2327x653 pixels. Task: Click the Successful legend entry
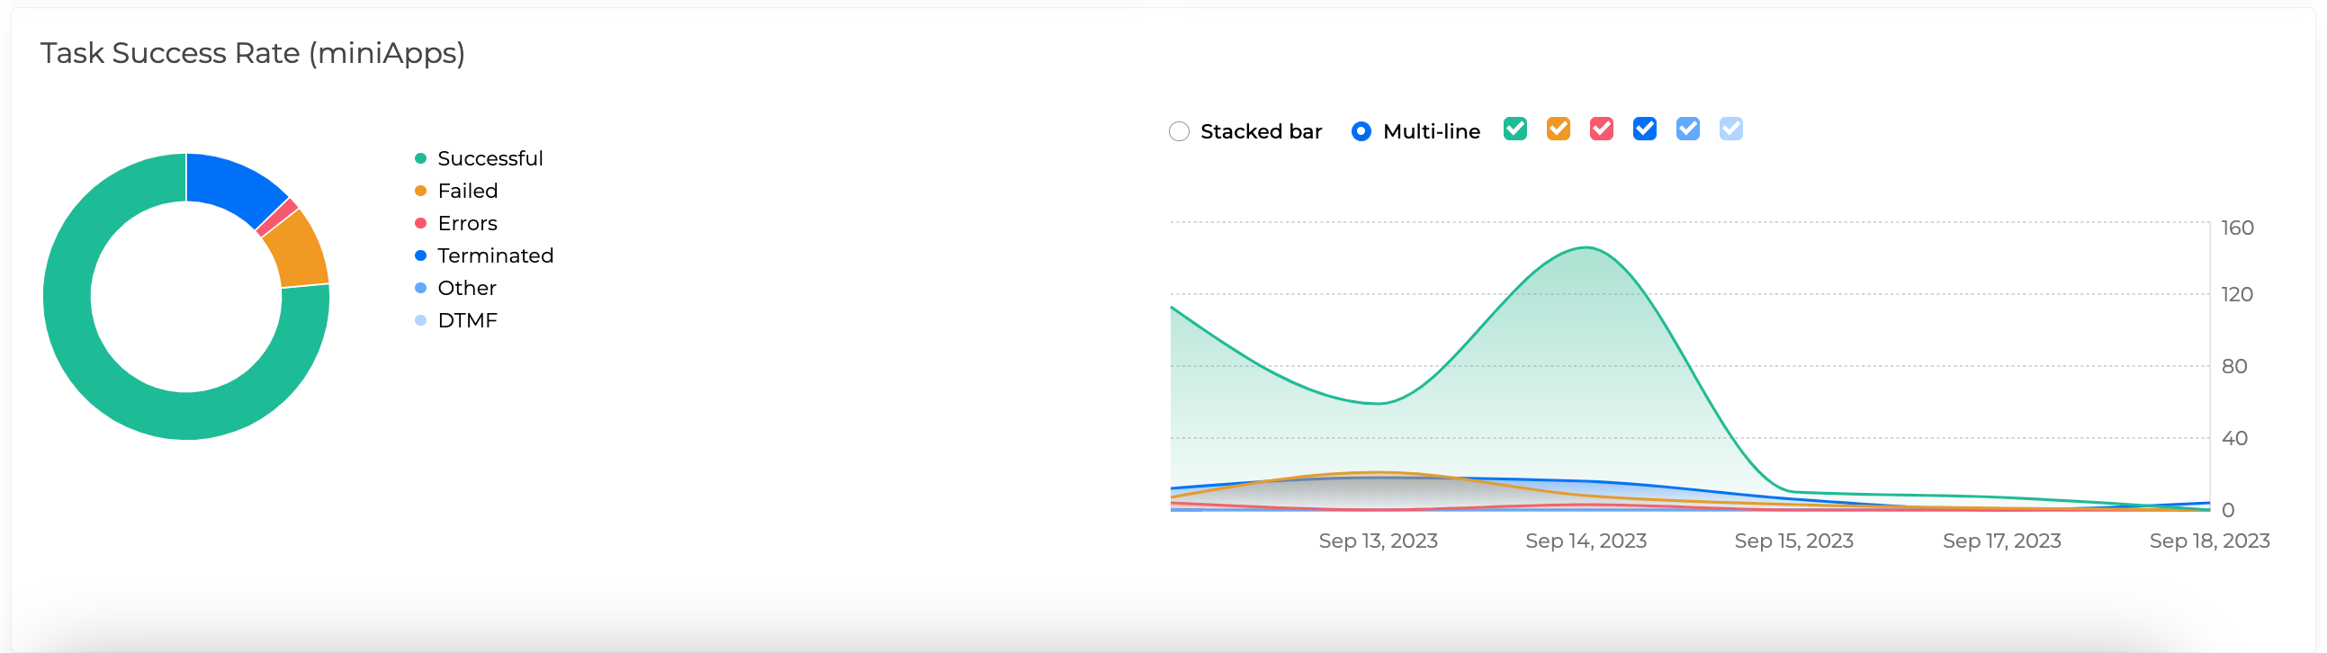(490, 159)
